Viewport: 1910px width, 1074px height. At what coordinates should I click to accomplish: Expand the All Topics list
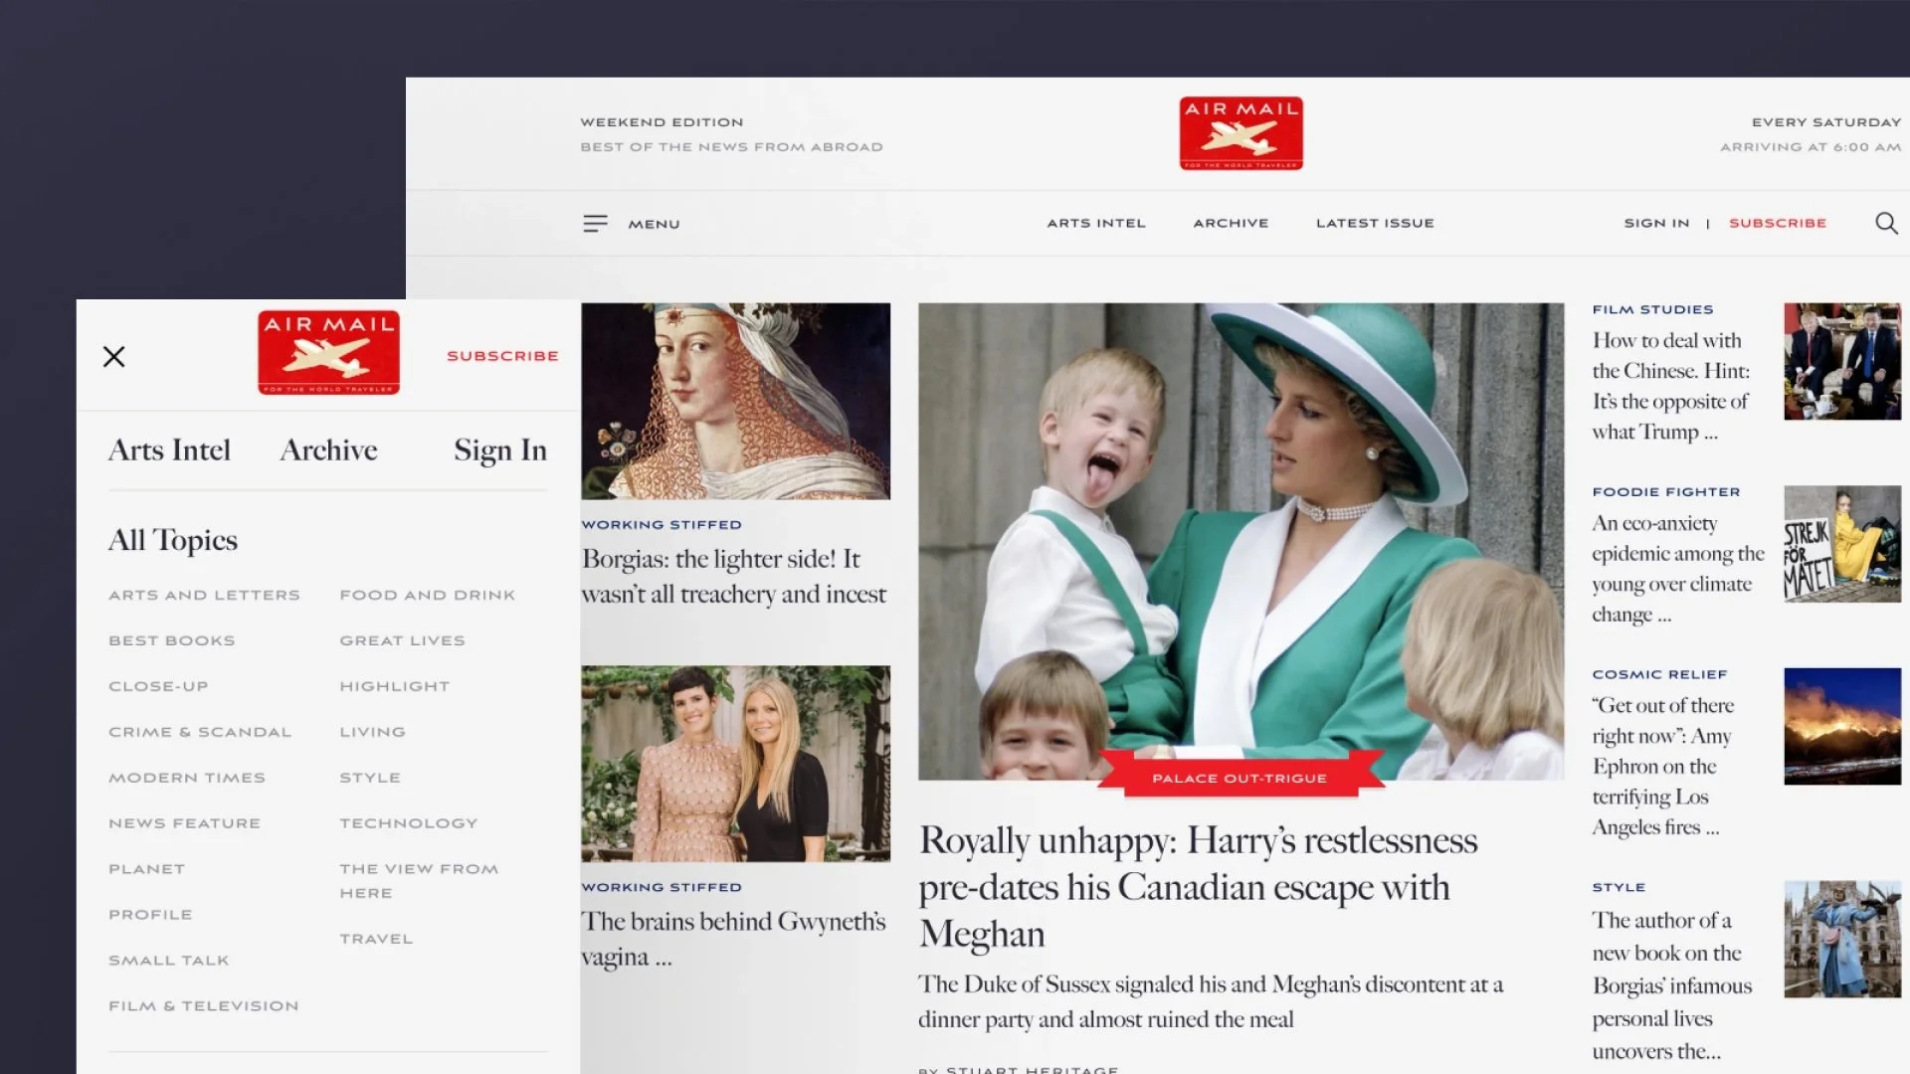(172, 540)
